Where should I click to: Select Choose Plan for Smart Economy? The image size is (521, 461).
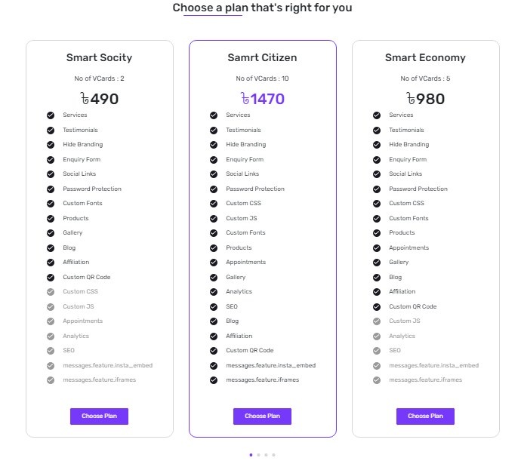click(x=425, y=416)
